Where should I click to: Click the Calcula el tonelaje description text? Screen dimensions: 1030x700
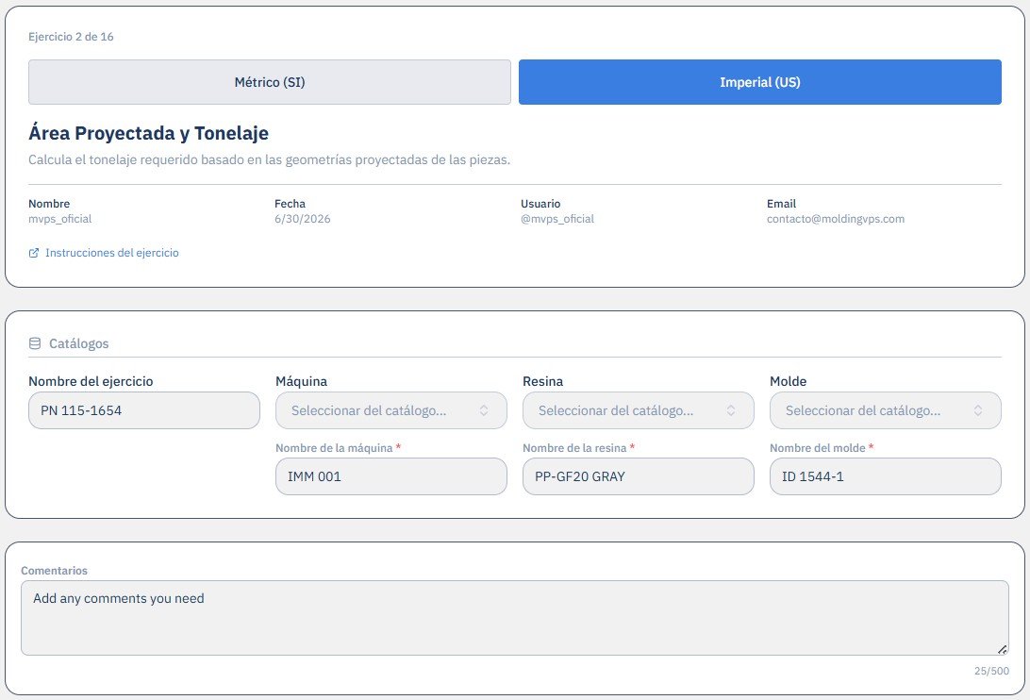click(x=270, y=159)
